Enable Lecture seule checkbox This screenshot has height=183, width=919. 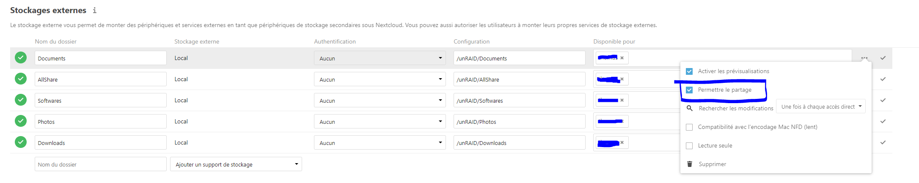(x=689, y=146)
